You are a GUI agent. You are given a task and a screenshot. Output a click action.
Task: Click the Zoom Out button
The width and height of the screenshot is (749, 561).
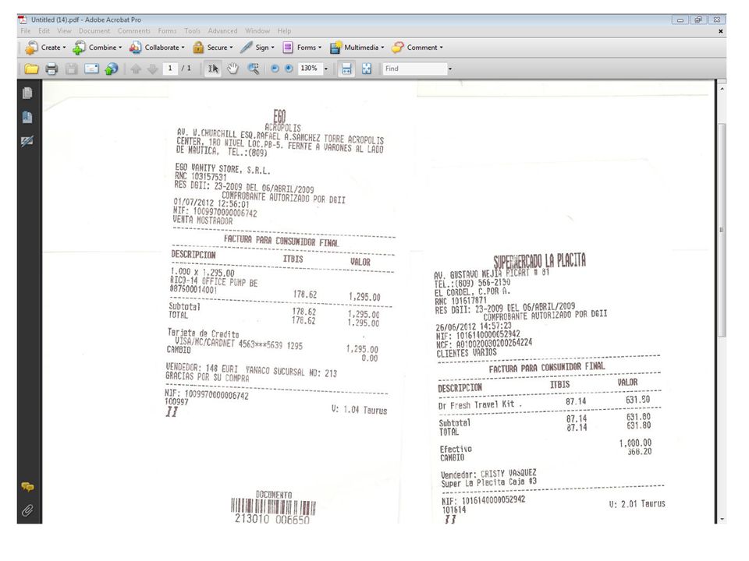point(275,69)
